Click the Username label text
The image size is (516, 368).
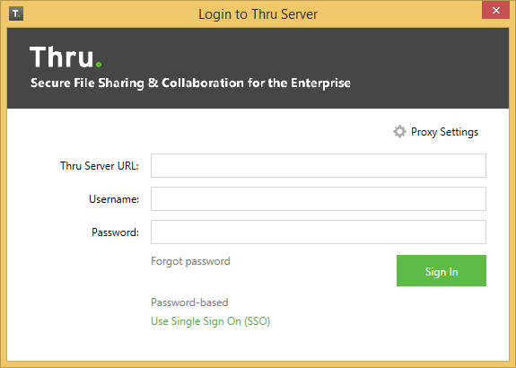114,199
